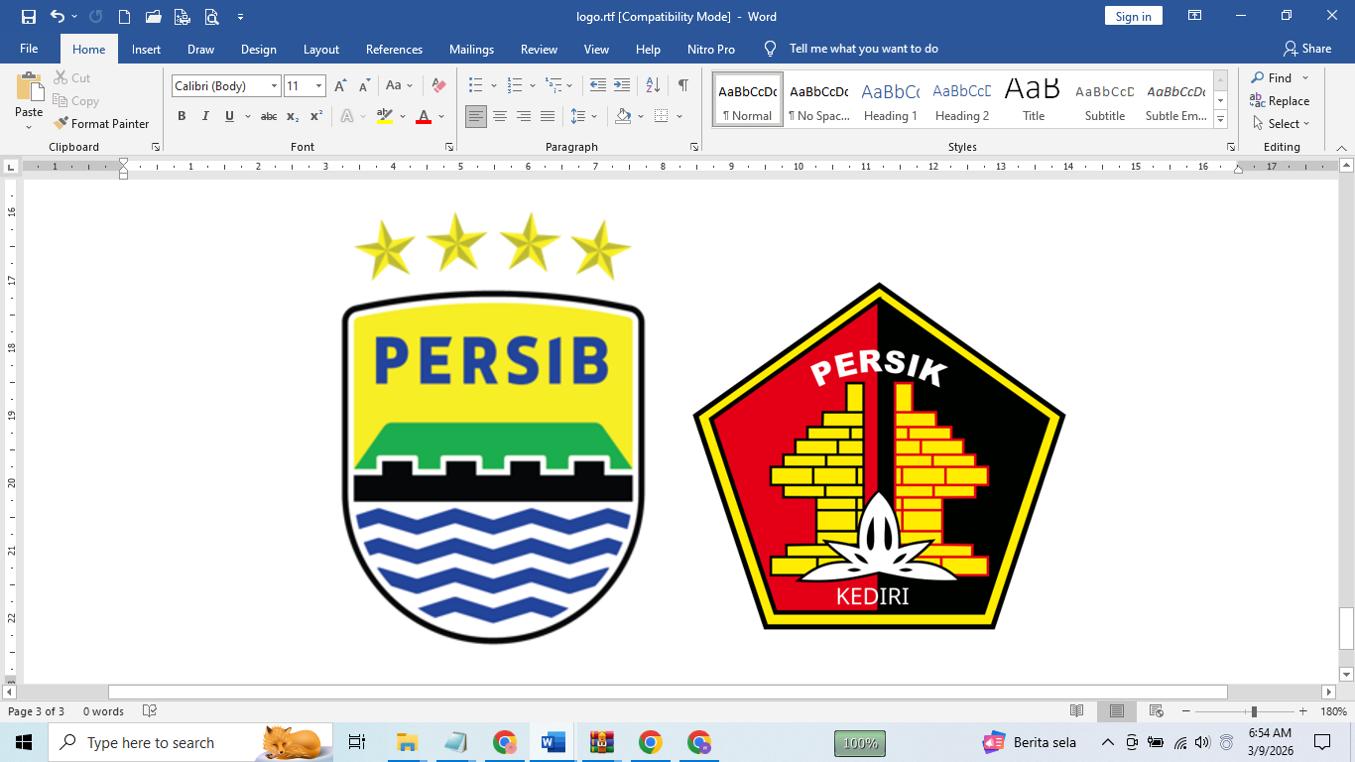This screenshot has width=1355, height=762.
Task: Open the font name dropdown
Action: 274,86
